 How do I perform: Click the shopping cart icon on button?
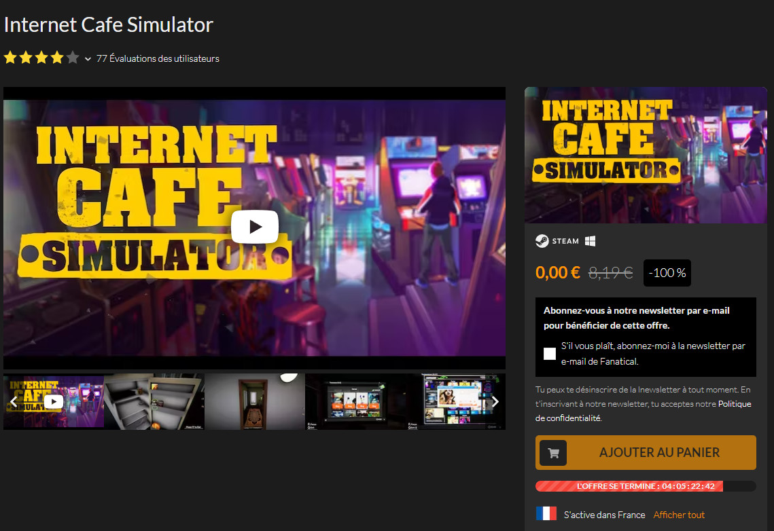tap(553, 453)
